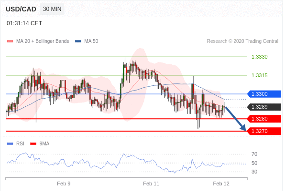285x194 pixels.
Task: Select the blue 1.3300 price tag
Action: (x=264, y=94)
